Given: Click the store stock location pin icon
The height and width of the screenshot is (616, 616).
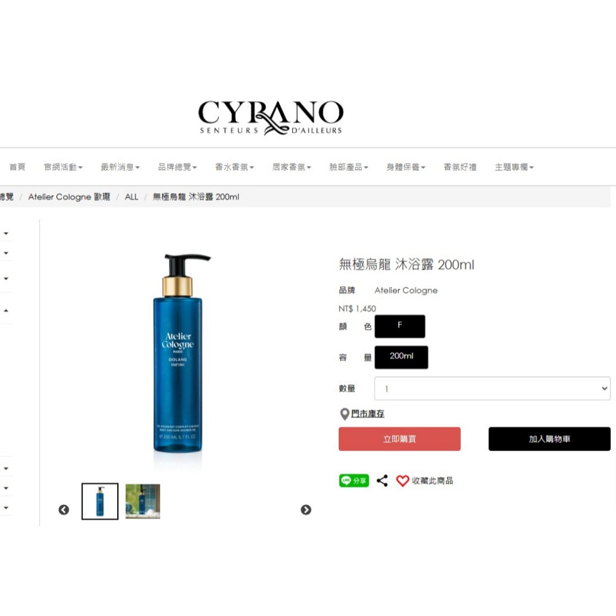Looking at the screenshot, I should click(344, 414).
